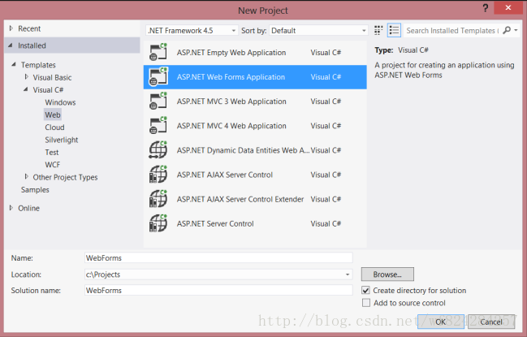Select the Visual Basic label
The width and height of the screenshot is (527, 337).
tap(52, 77)
